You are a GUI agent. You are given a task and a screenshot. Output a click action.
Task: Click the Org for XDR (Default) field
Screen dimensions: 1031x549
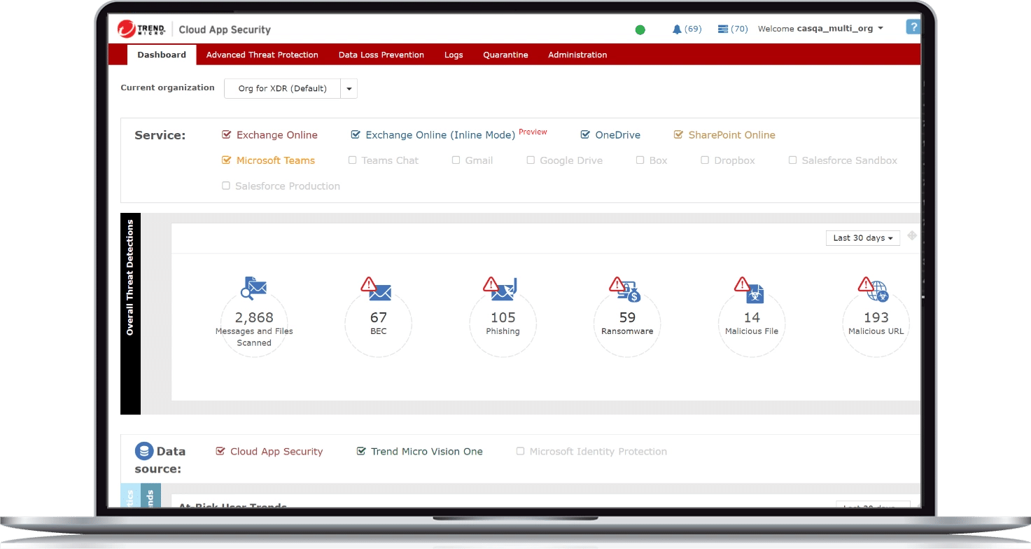point(282,89)
